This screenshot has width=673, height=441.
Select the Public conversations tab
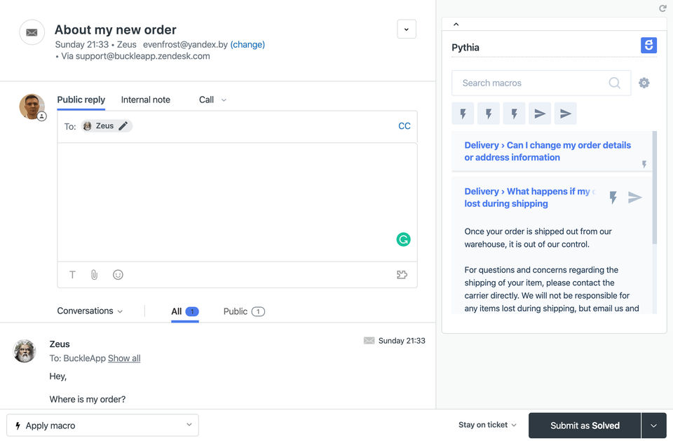[243, 311]
